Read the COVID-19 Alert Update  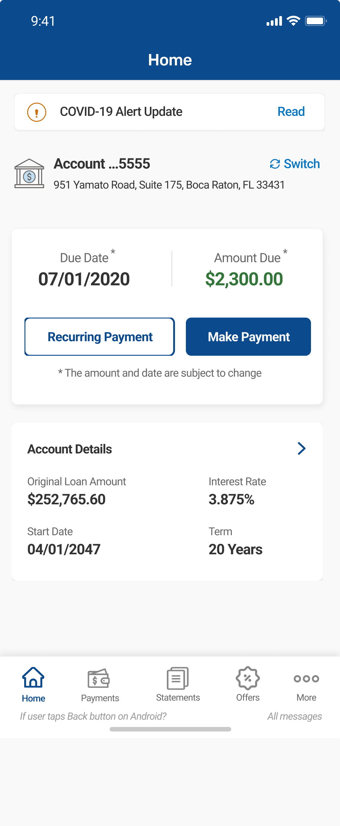point(291,111)
